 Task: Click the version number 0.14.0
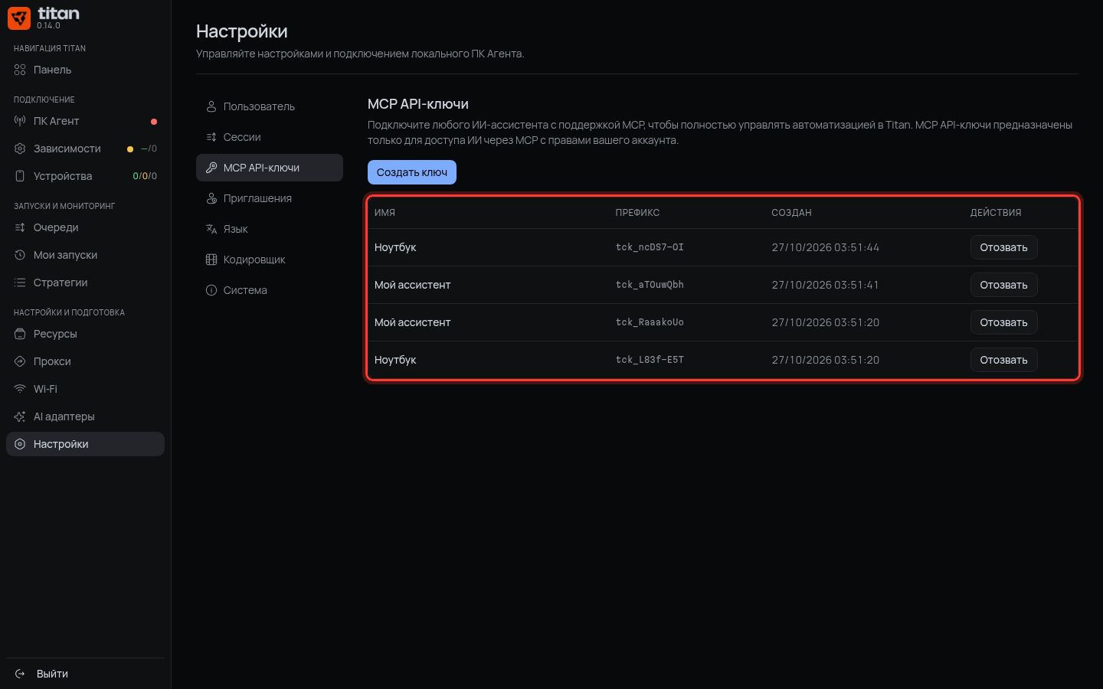click(48, 26)
